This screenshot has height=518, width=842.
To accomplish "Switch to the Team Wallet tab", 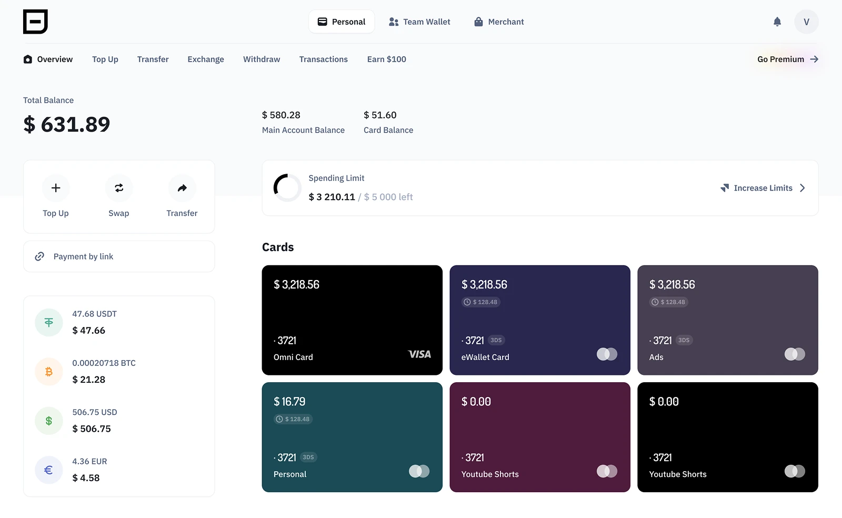I will [x=419, y=22].
